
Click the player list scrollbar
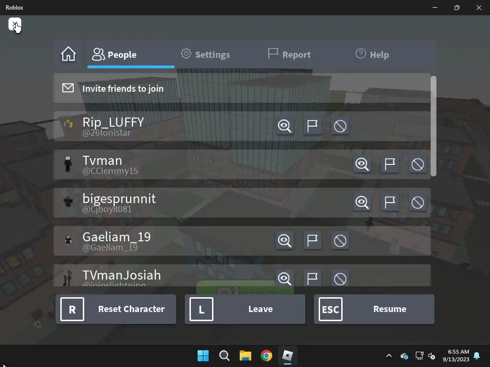[x=433, y=126]
